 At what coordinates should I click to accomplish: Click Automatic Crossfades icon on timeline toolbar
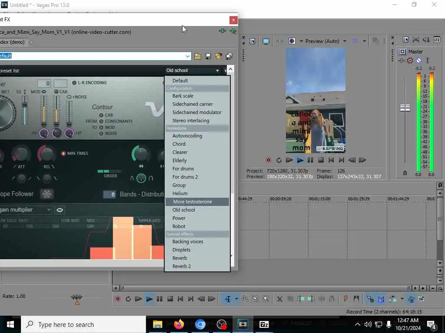pyautogui.click(x=381, y=299)
